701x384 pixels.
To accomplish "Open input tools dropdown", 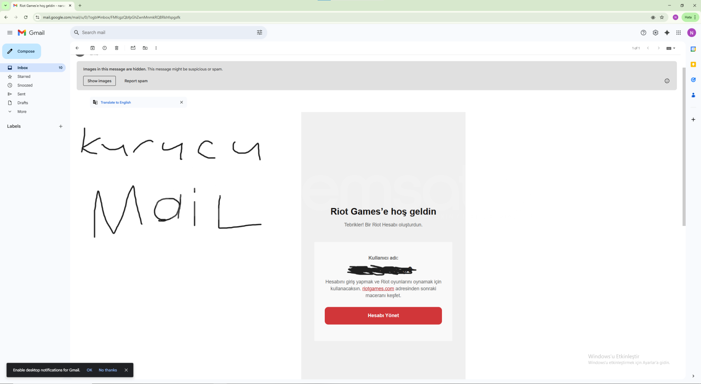I will (671, 48).
